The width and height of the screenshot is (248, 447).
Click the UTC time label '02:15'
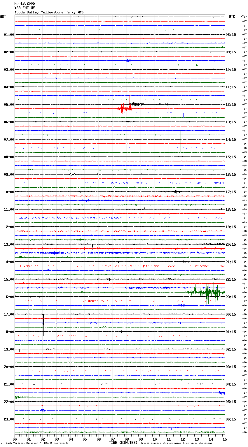[231, 349]
